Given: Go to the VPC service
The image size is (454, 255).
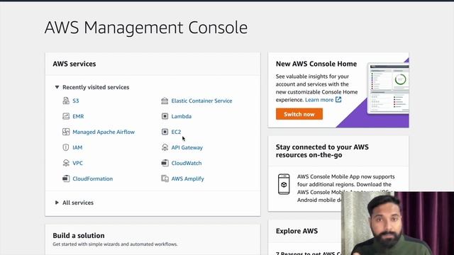Looking at the screenshot, I should click(x=77, y=163).
